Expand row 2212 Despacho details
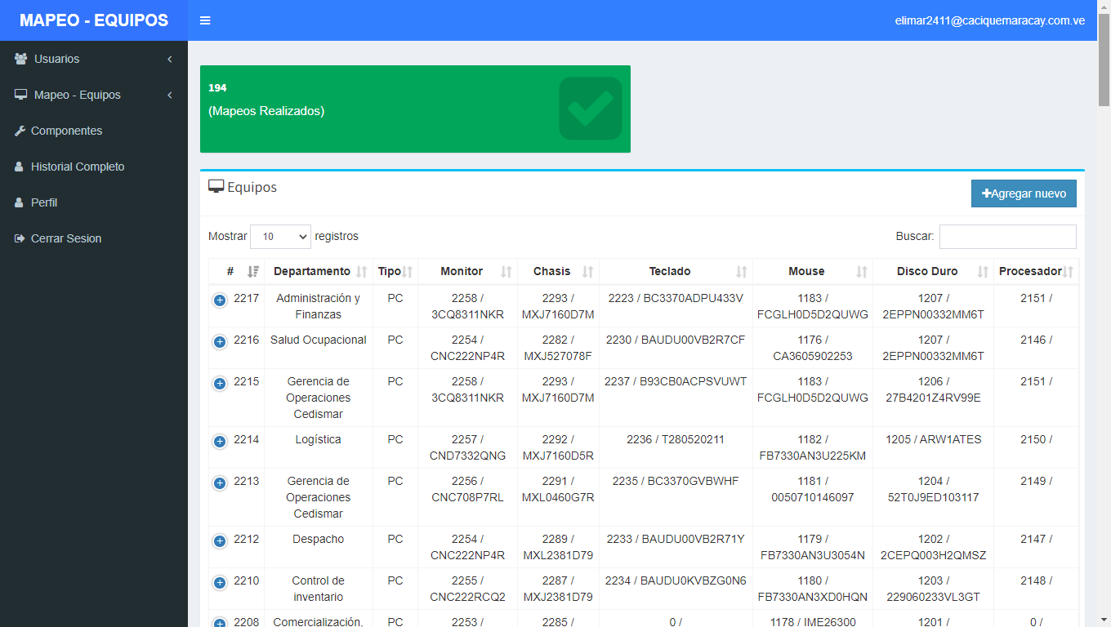The width and height of the screenshot is (1111, 627). 220,541
